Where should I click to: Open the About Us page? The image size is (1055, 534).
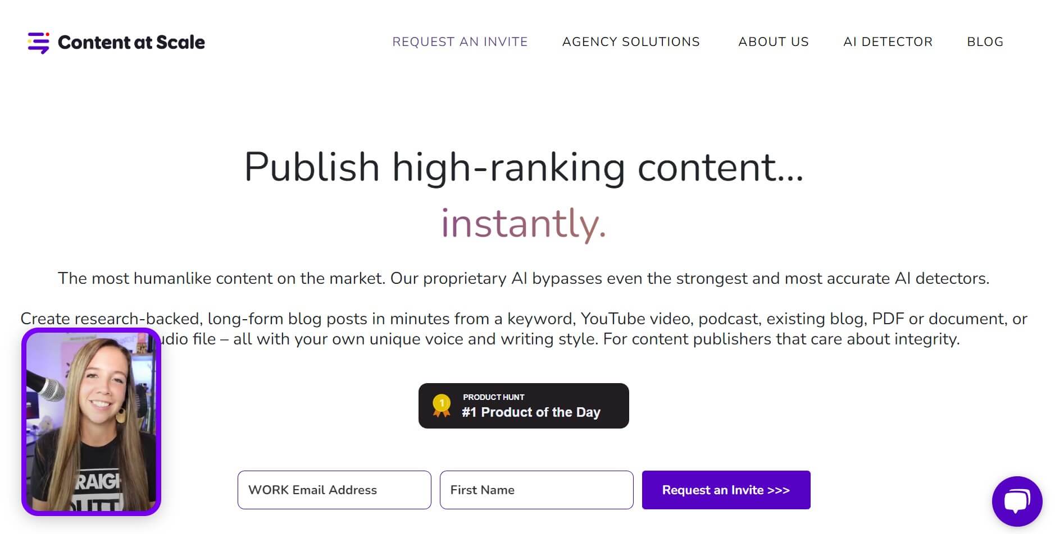click(774, 42)
